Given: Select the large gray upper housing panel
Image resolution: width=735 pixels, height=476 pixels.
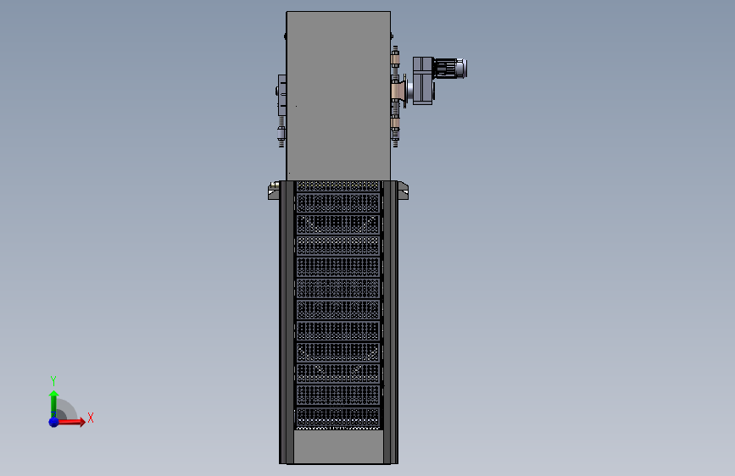Looking at the screenshot, I should tap(338, 96).
